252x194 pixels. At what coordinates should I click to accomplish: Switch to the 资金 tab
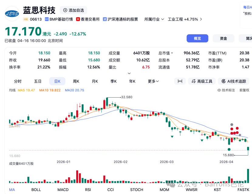[223, 38]
